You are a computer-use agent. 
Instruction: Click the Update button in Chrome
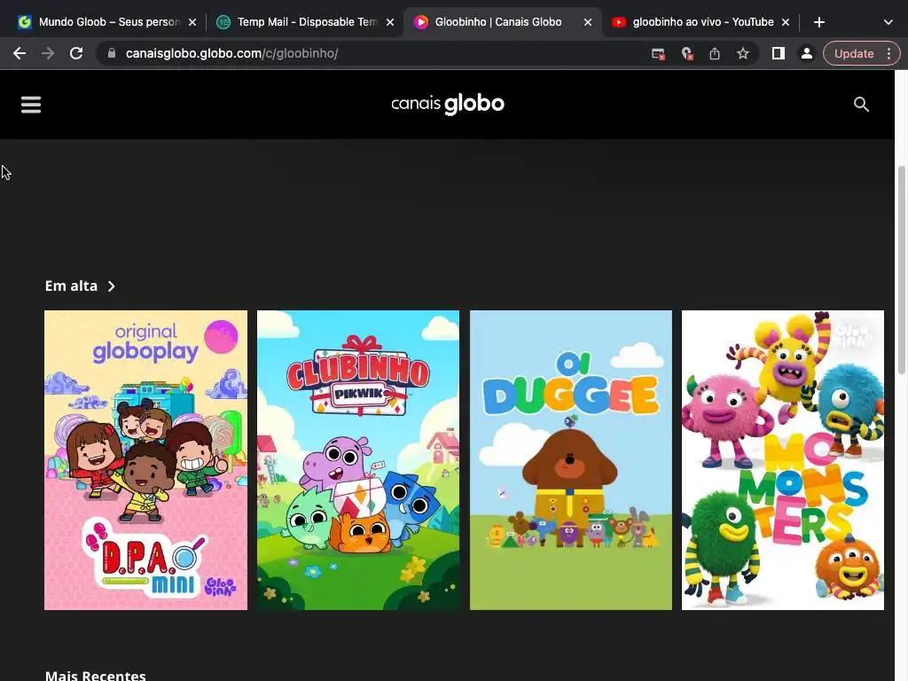coord(854,54)
